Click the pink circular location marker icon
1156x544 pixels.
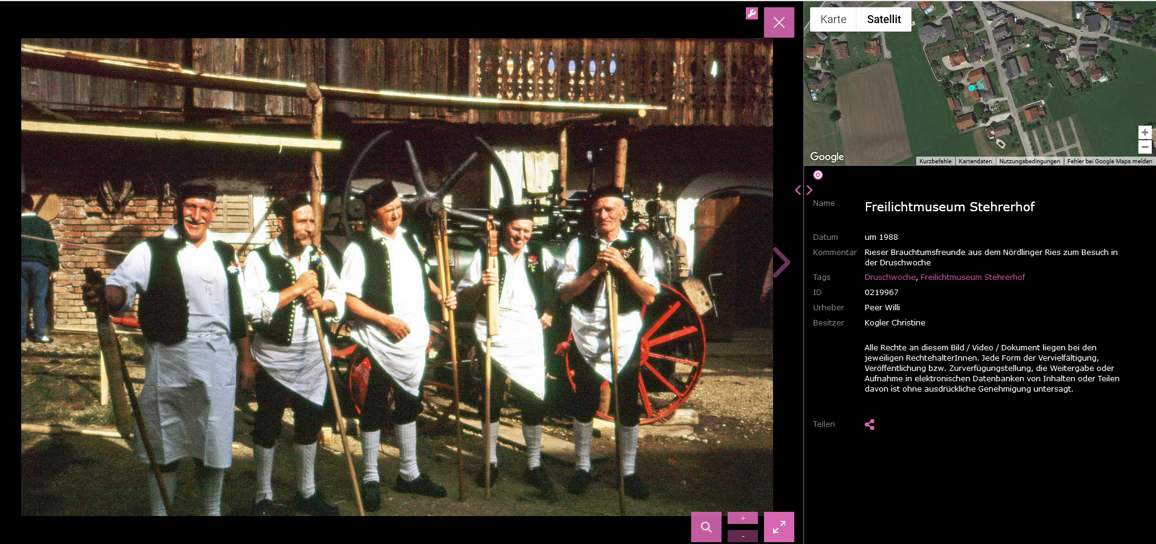coord(818,175)
